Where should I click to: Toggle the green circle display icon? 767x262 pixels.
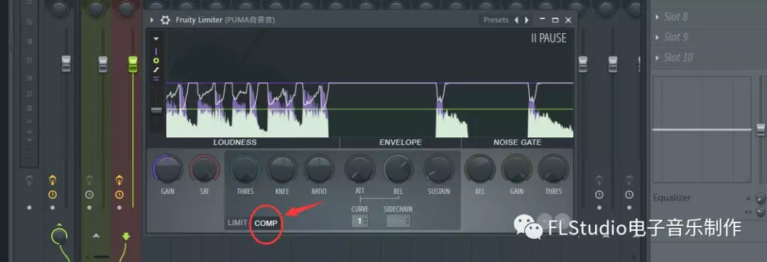pyautogui.click(x=156, y=60)
